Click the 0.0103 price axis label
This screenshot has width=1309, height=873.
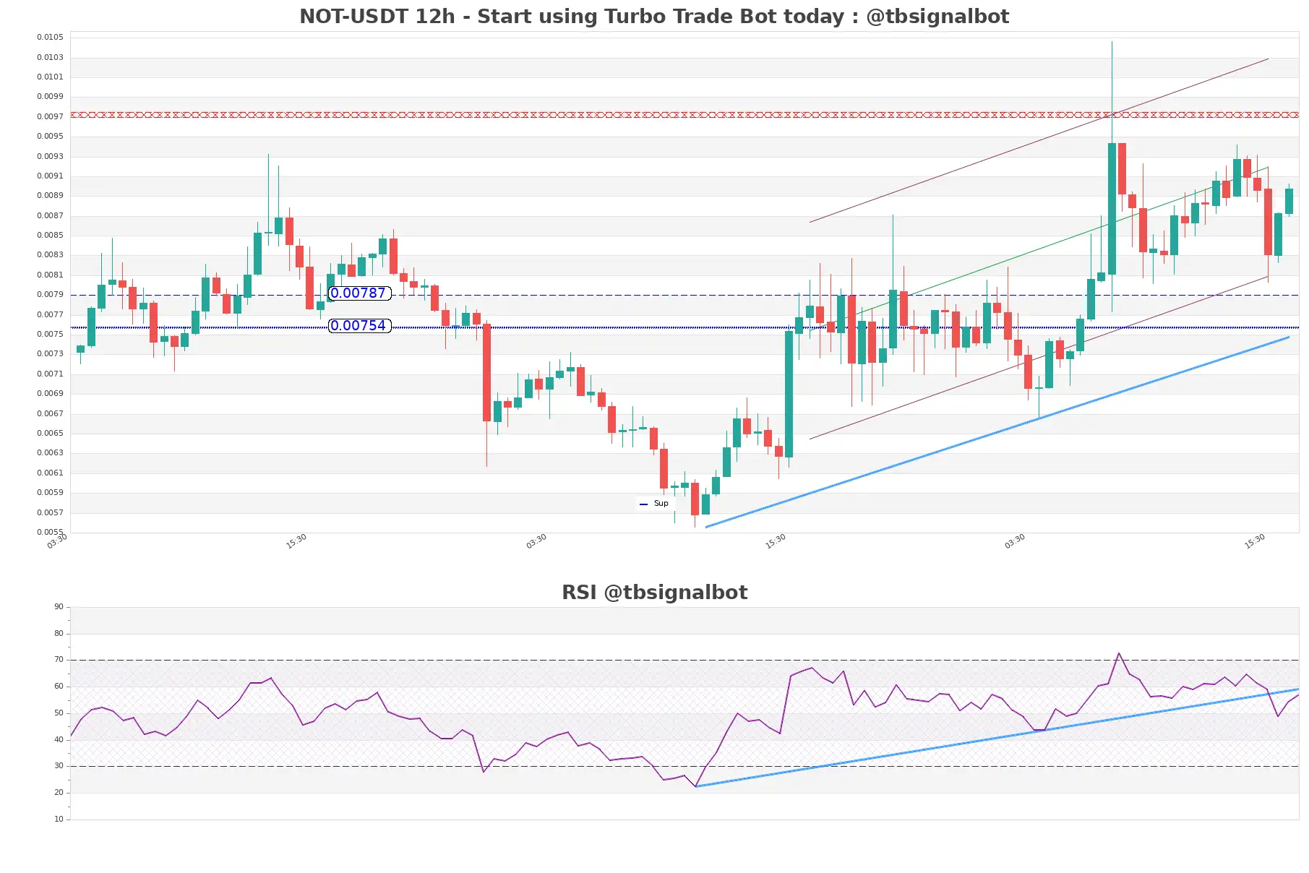(50, 57)
